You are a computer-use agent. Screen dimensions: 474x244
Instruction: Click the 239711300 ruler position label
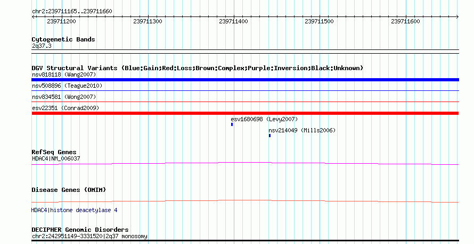[x=148, y=21]
